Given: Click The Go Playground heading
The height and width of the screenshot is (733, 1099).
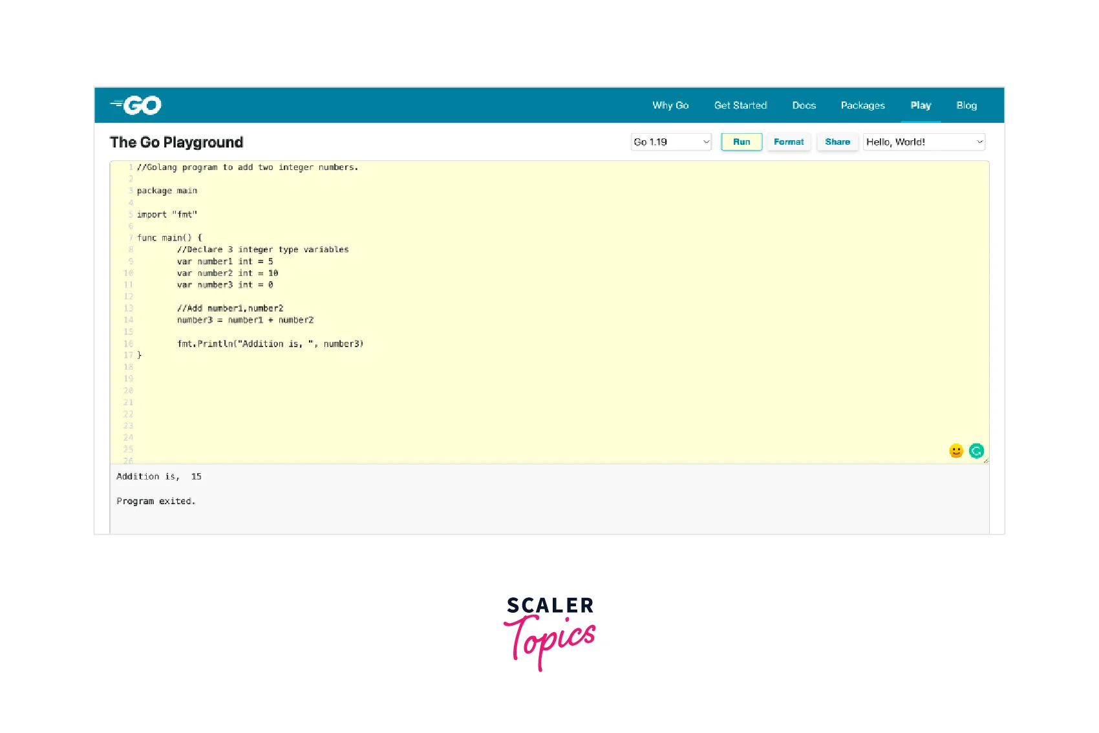Looking at the screenshot, I should coord(176,142).
